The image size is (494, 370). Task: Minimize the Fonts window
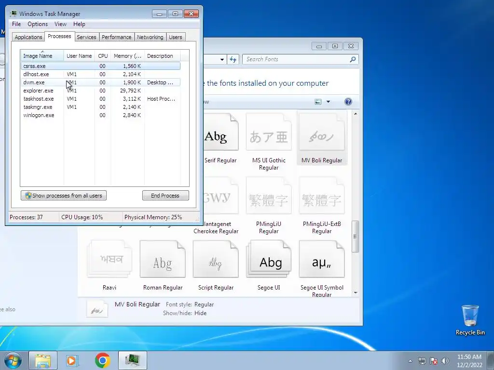pyautogui.click(x=319, y=46)
